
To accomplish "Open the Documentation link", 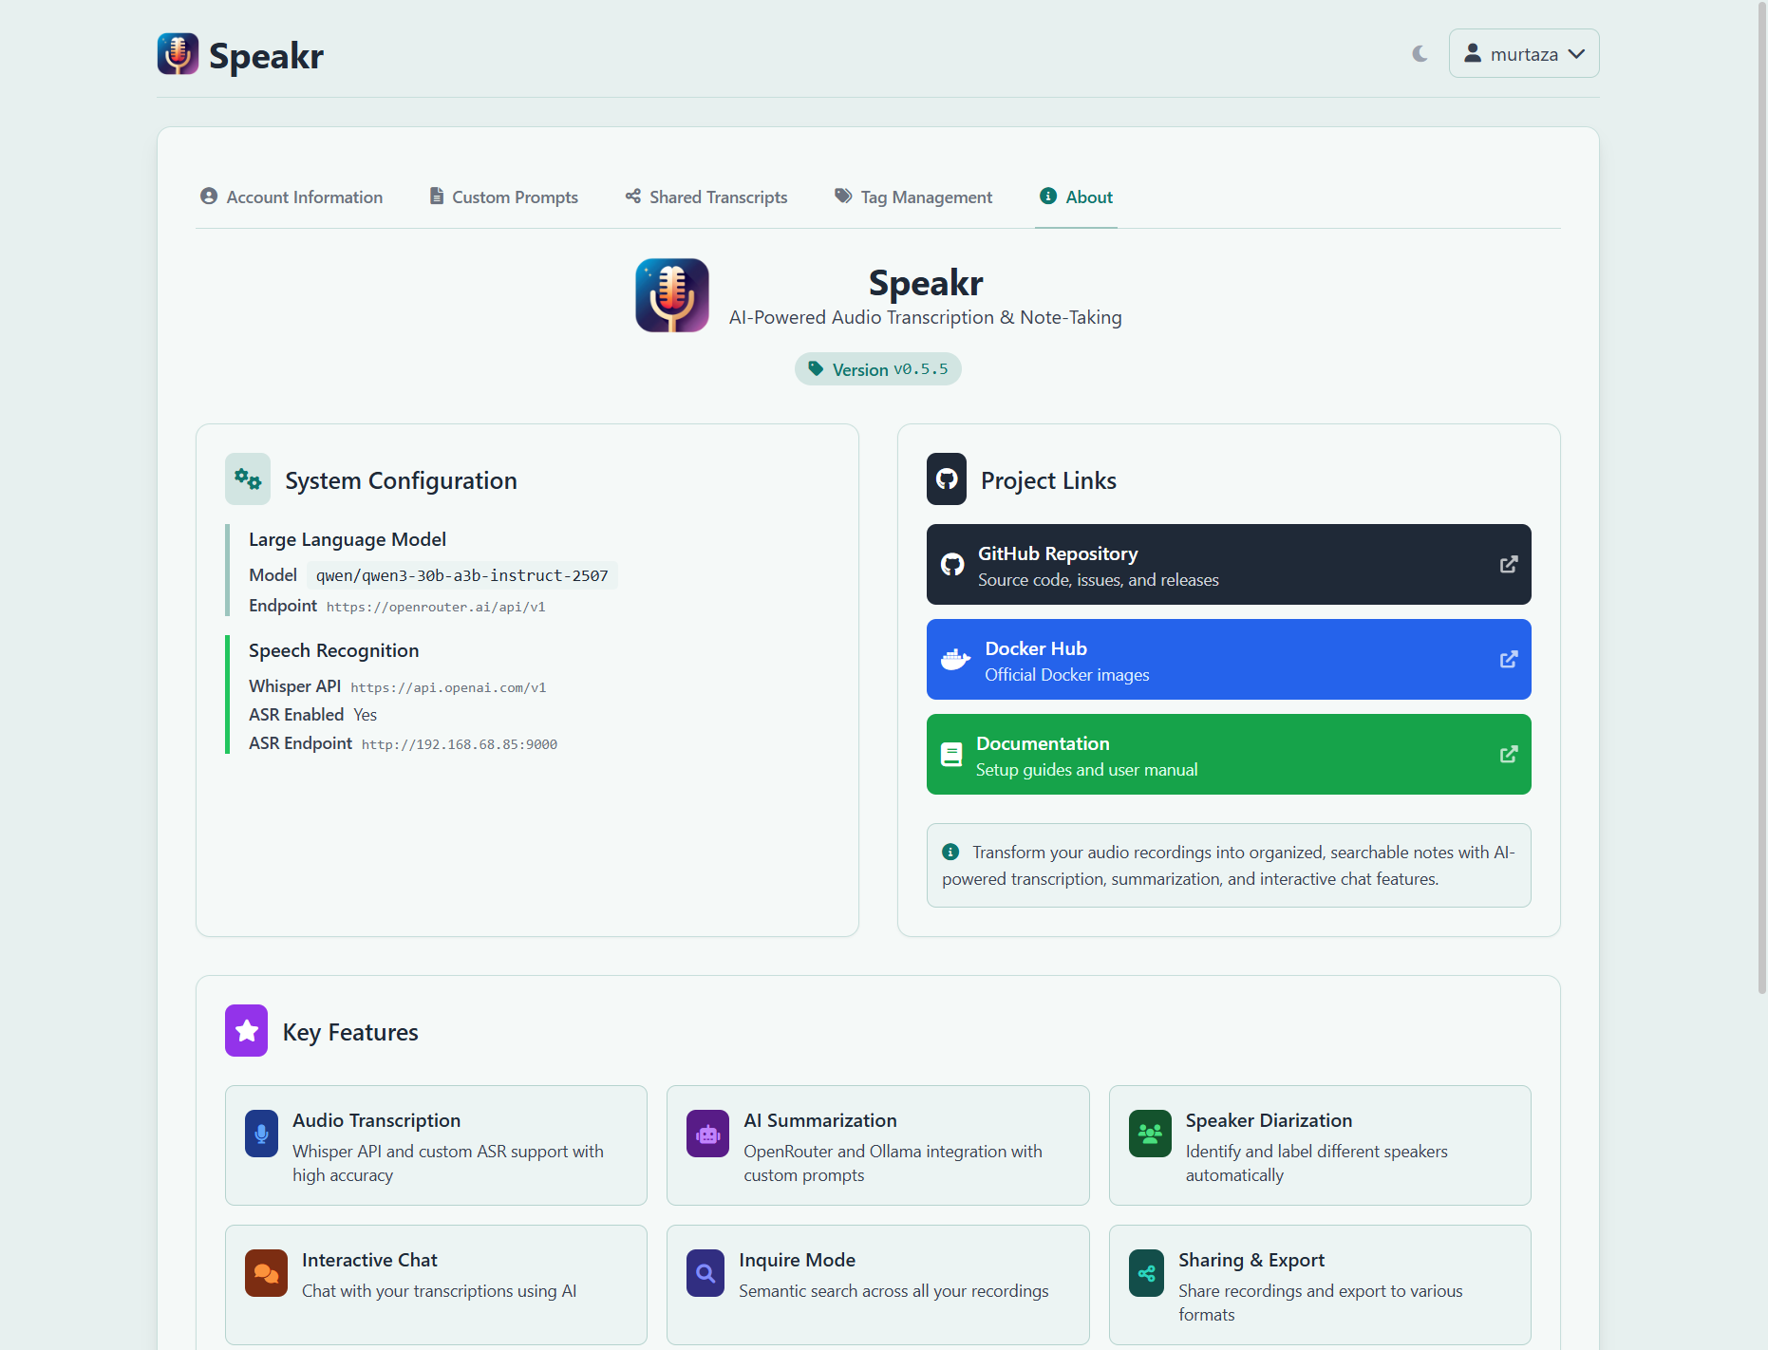I will [x=1229, y=755].
